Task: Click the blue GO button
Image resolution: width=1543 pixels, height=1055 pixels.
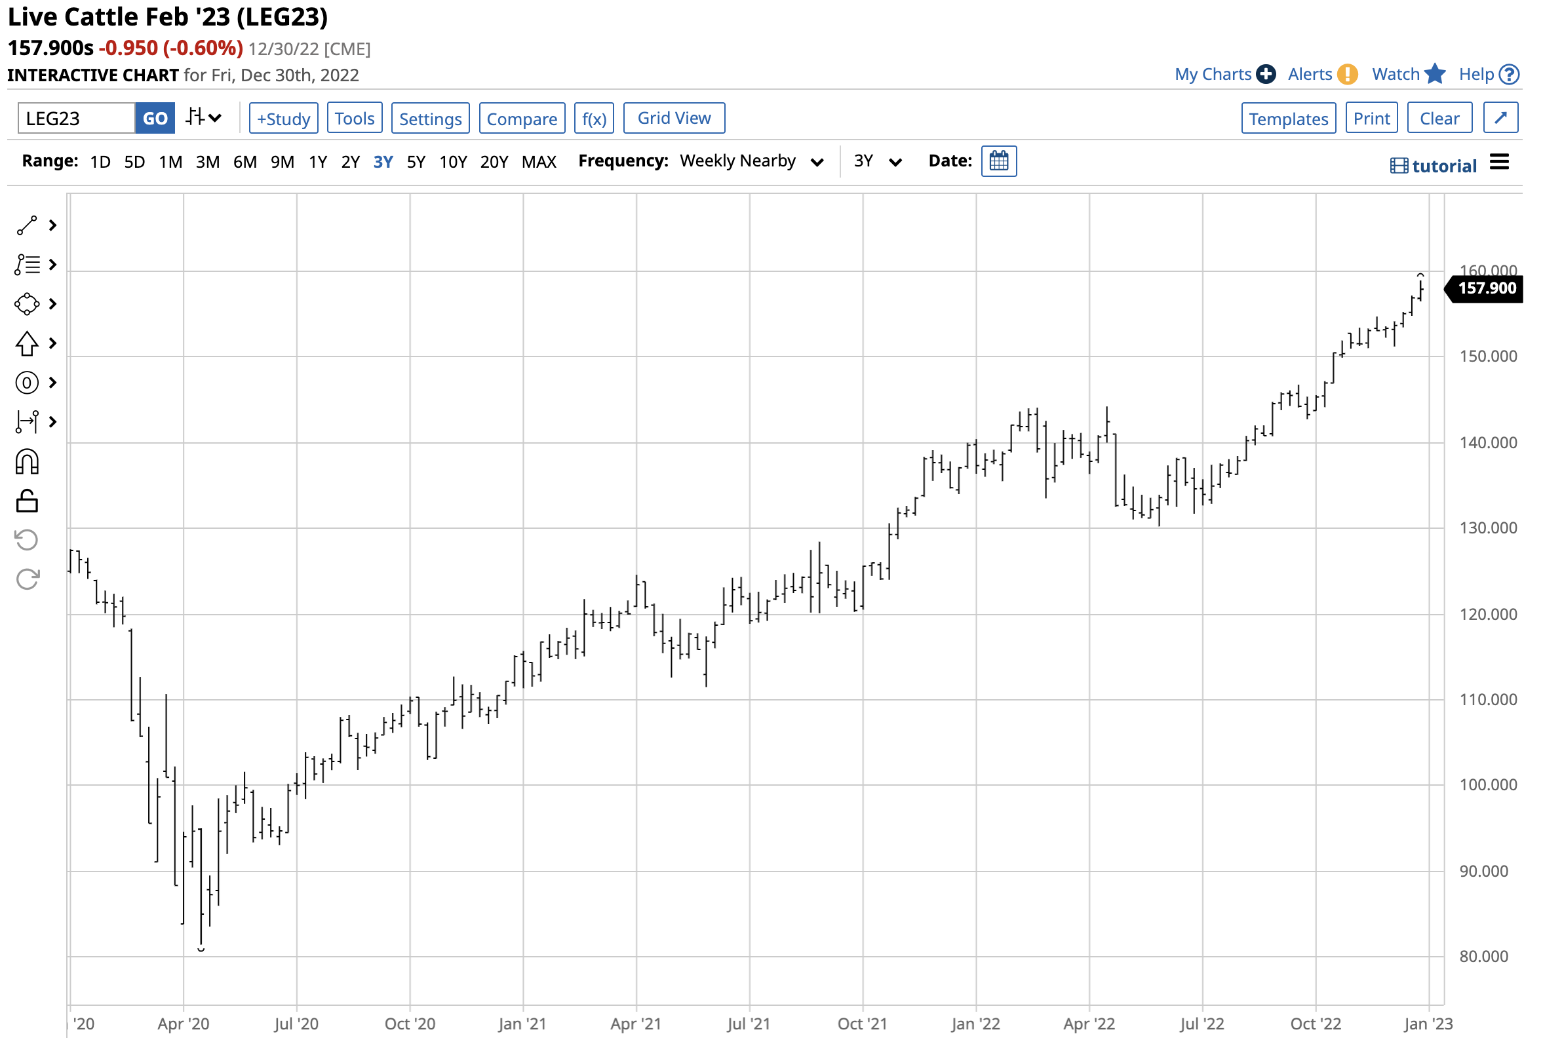Action: click(155, 119)
